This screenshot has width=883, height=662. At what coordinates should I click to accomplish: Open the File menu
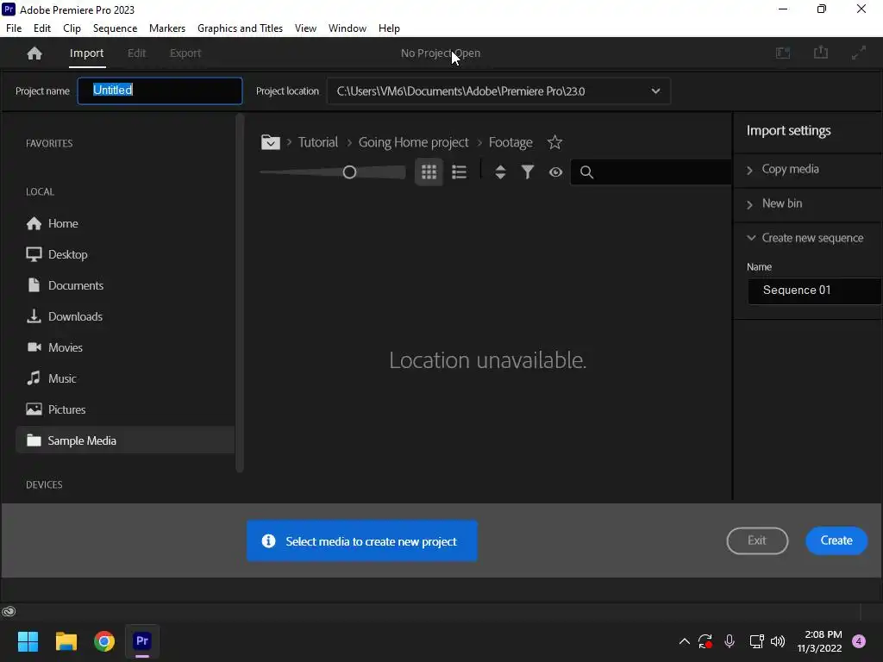[14, 28]
